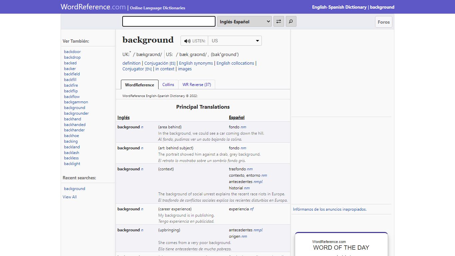Image resolution: width=455 pixels, height=256 pixels.
Task: Click nf abbreviation beside experiencia
Action: 252,209
